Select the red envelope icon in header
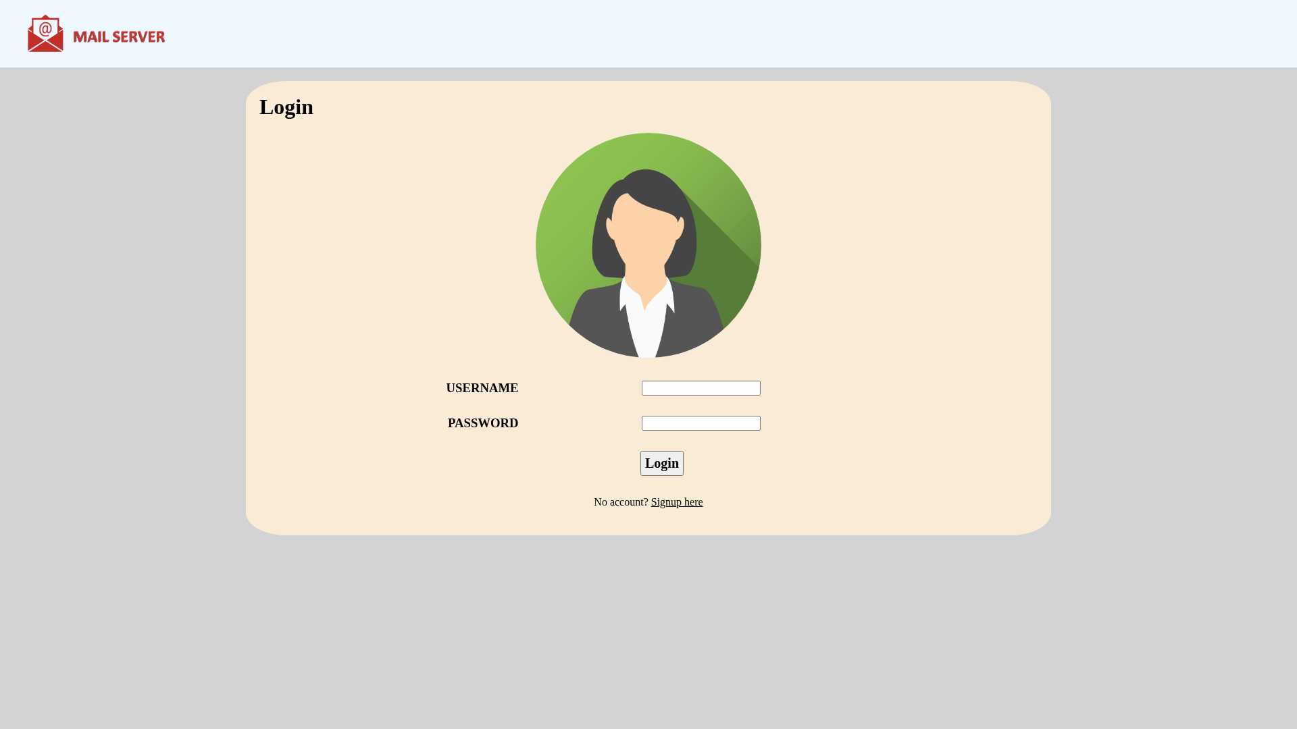1297x729 pixels. tap(45, 33)
